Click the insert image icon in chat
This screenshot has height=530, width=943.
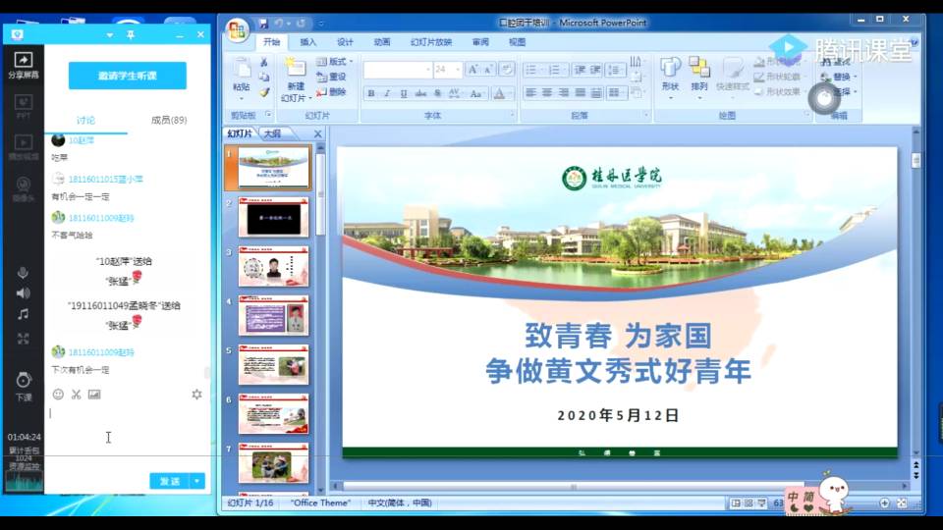point(94,395)
